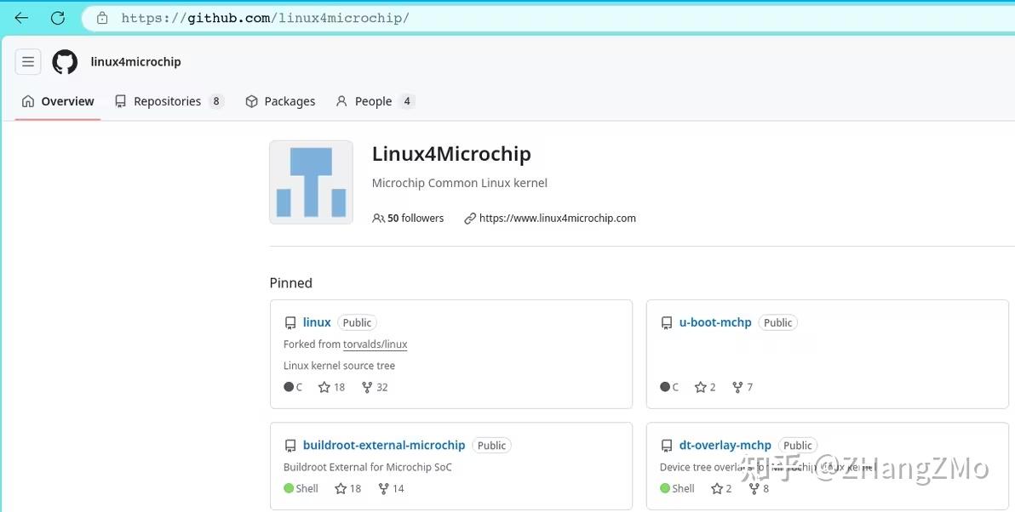Screen dimensions: 1015x512
Task: Visit the linux4microchip.com website link
Action: (558, 218)
